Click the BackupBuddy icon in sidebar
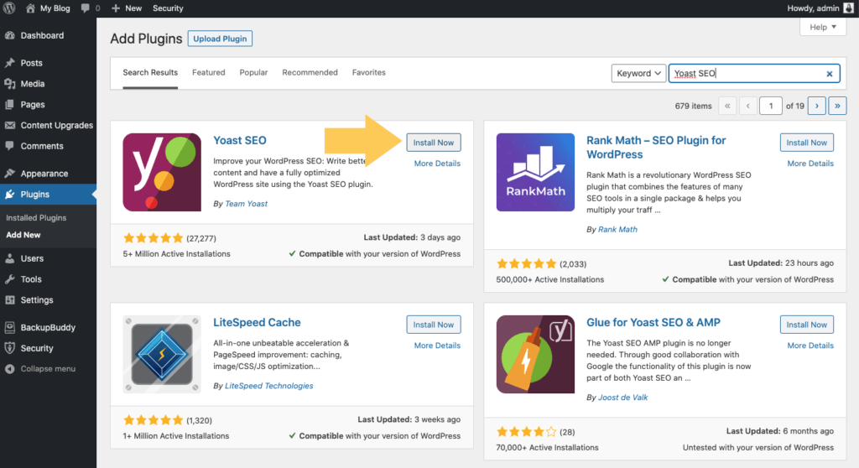The height and width of the screenshot is (468, 859). tap(10, 328)
